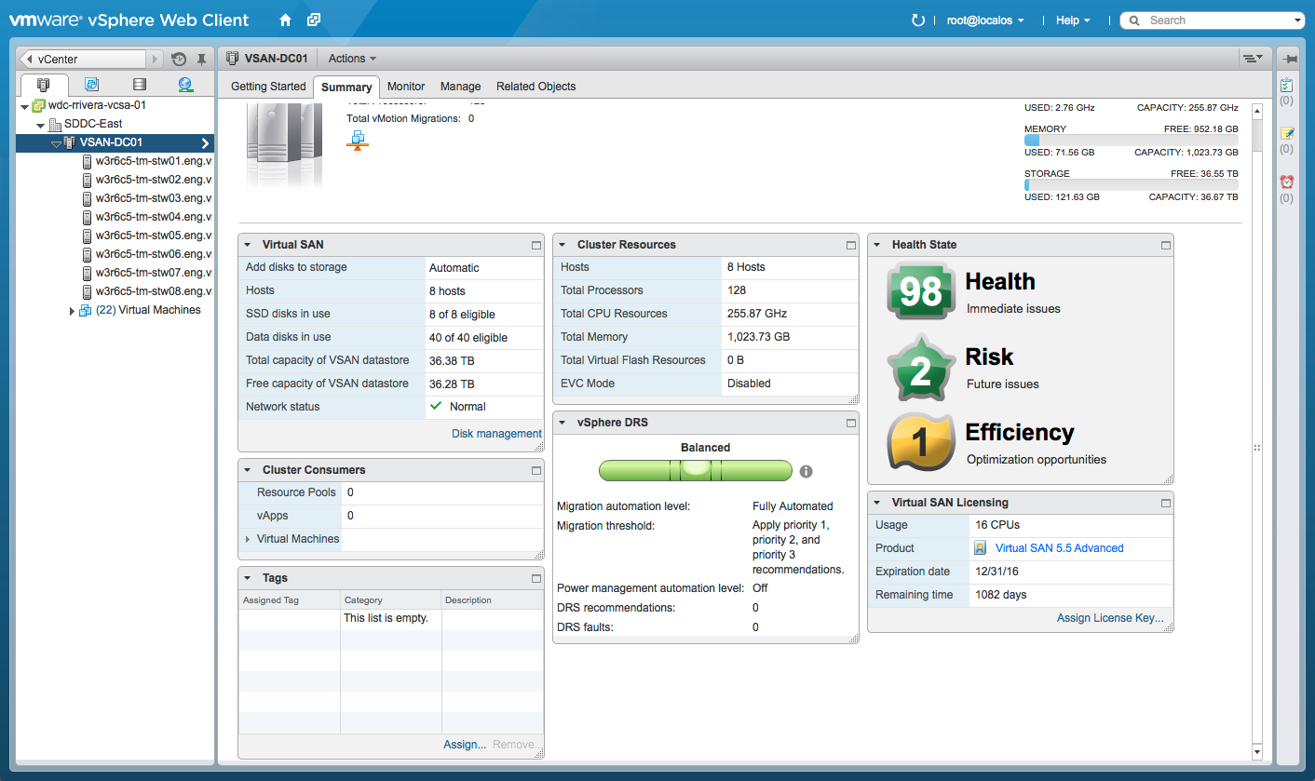Open the view options menu at top right
The width and height of the screenshot is (1315, 781).
[x=1254, y=59]
